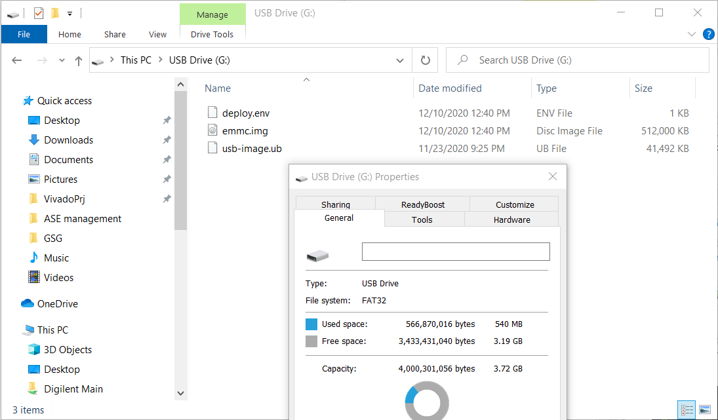
Task: Click the gray Free space color swatch
Action: coord(311,341)
